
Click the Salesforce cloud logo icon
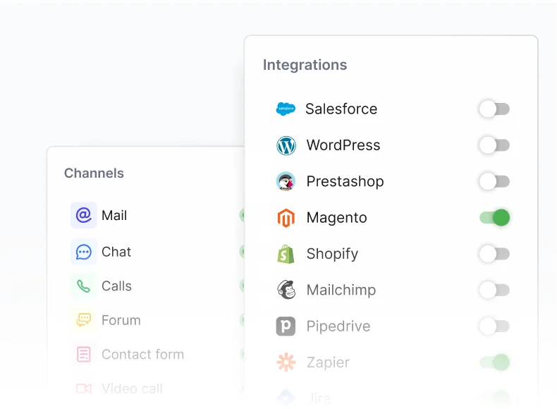tap(286, 109)
